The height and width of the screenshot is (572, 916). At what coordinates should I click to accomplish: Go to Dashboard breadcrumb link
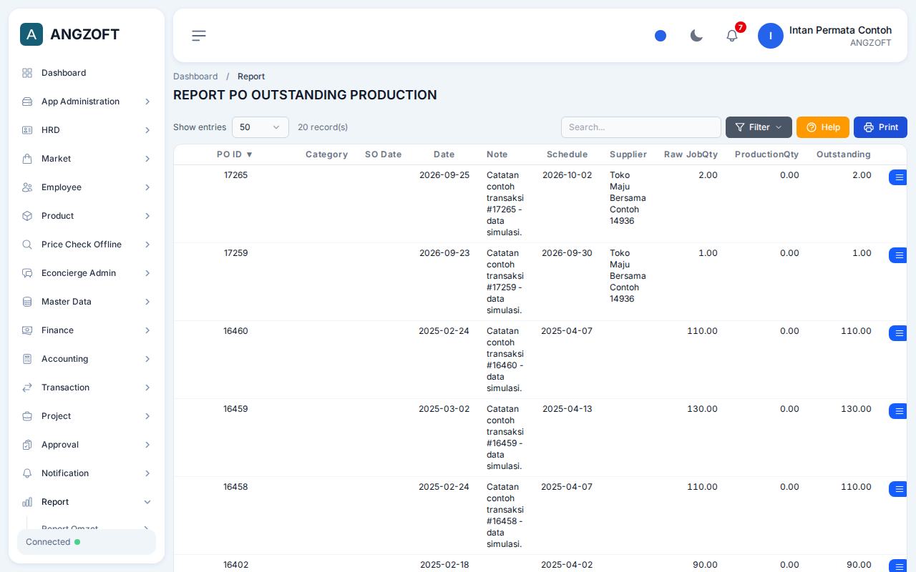[x=195, y=77]
